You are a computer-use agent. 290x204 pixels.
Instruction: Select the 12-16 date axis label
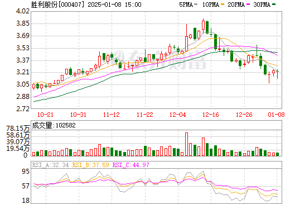211,115
